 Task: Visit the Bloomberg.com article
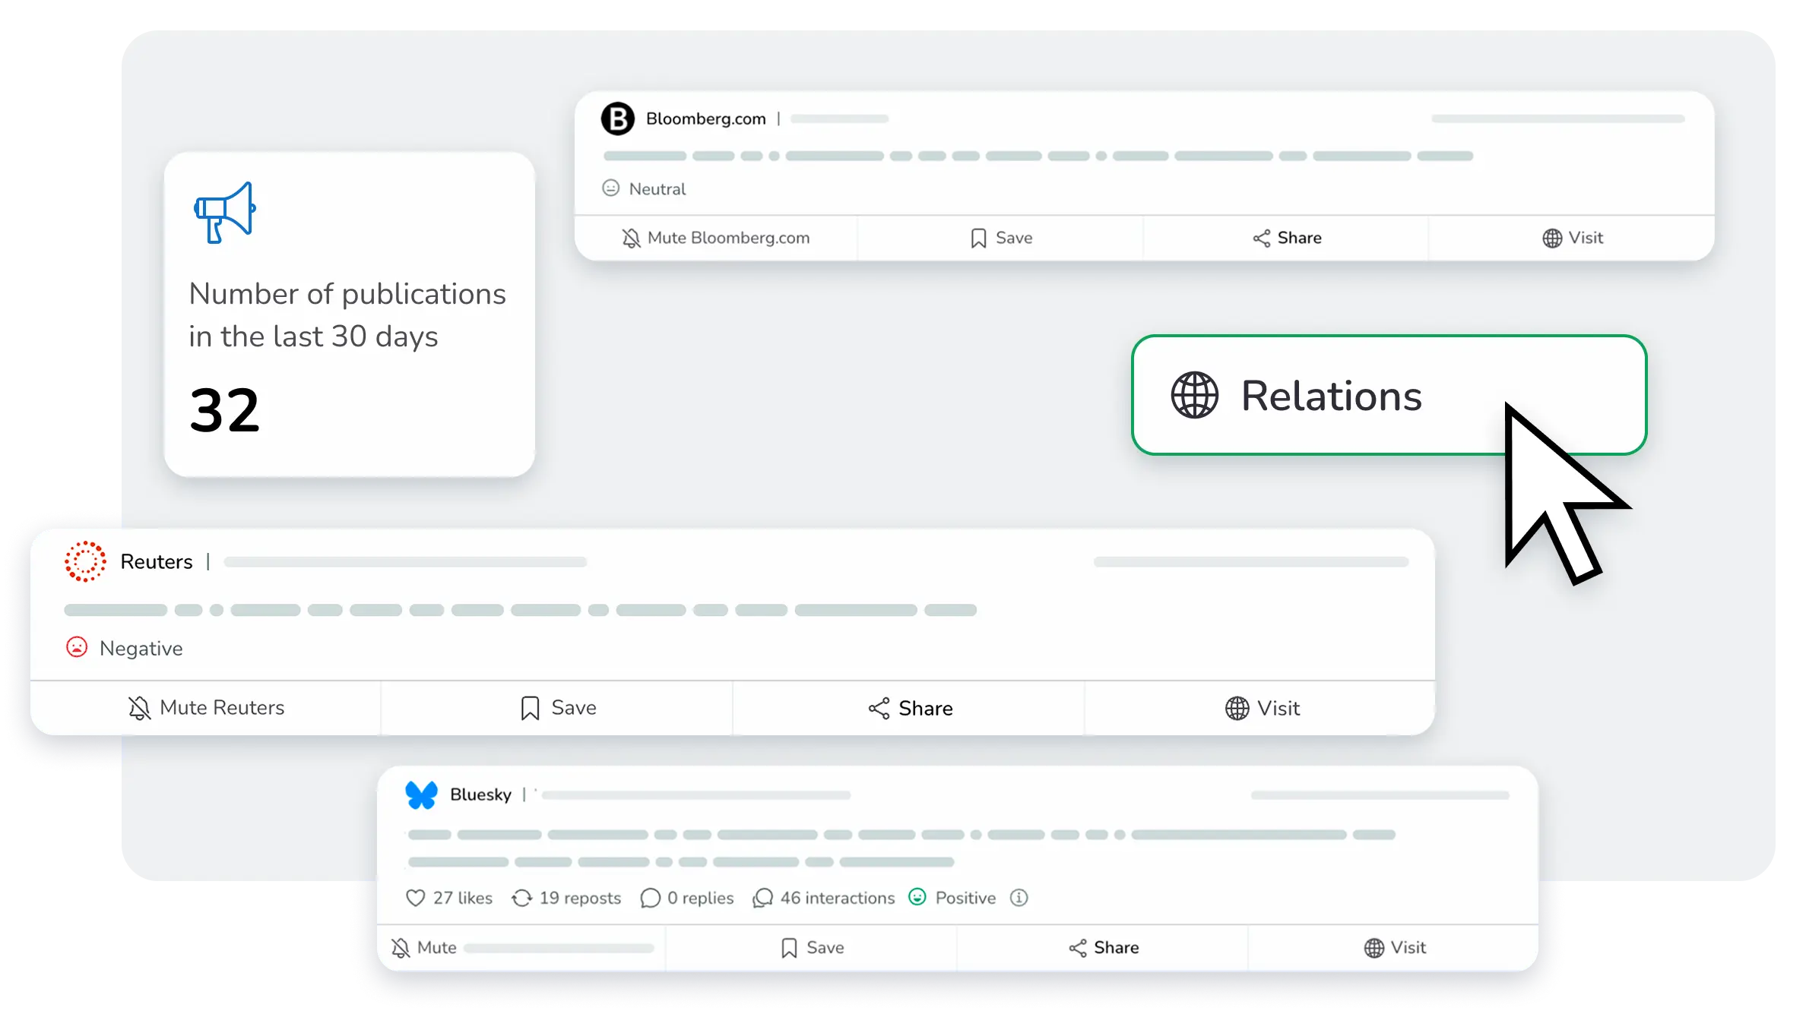tap(1572, 239)
